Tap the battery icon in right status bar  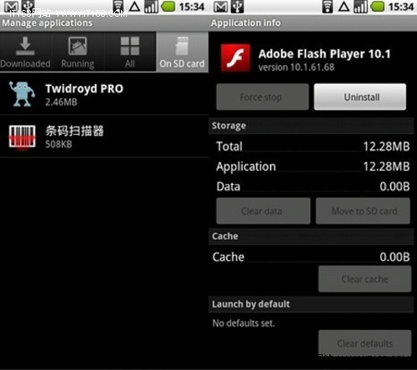point(378,7)
